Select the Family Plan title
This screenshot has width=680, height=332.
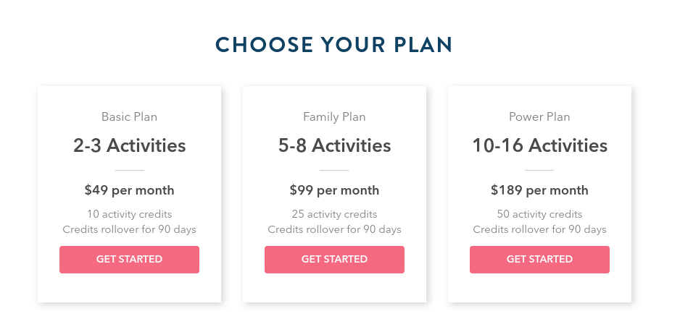click(334, 117)
